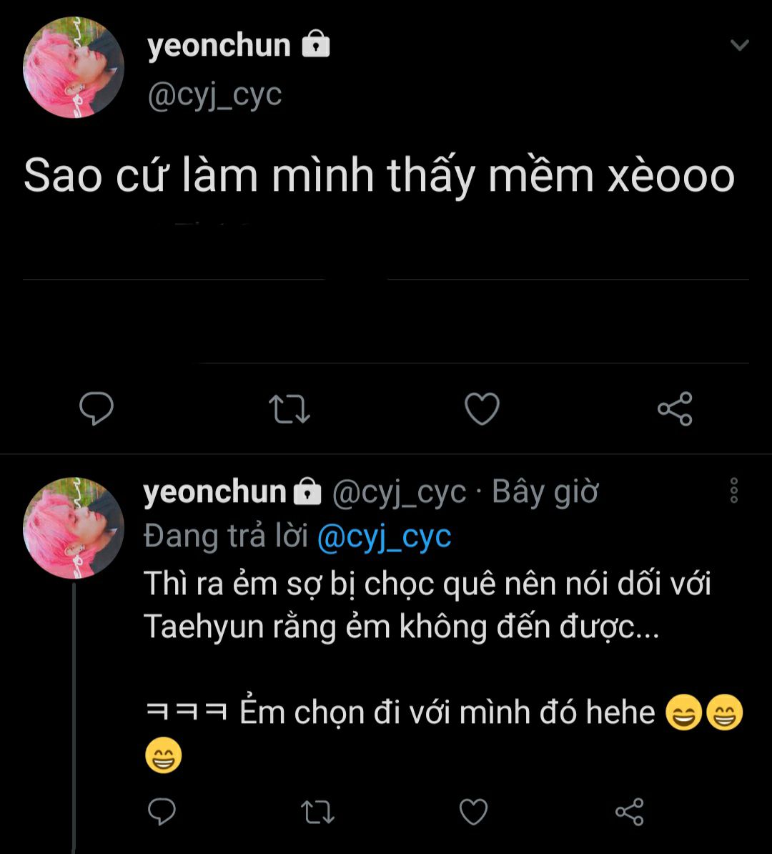Screen dimensions: 772x854
Task: Tap the "Bây giờ" timestamp
Action: [545, 492]
